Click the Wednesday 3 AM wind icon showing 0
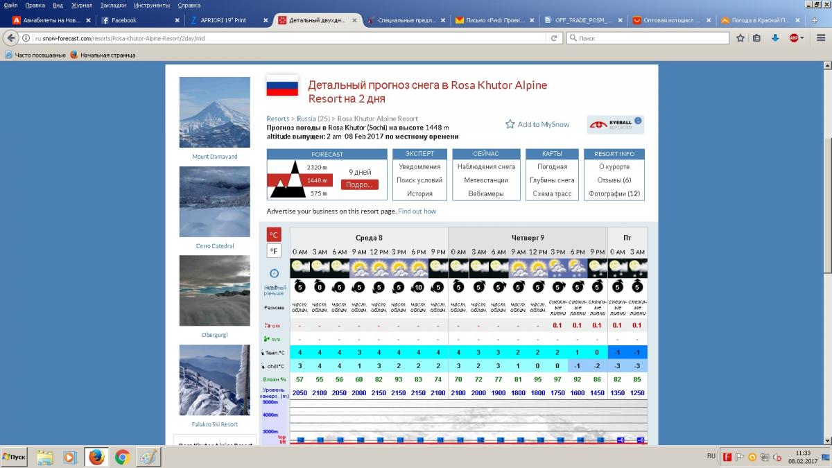 [320, 286]
